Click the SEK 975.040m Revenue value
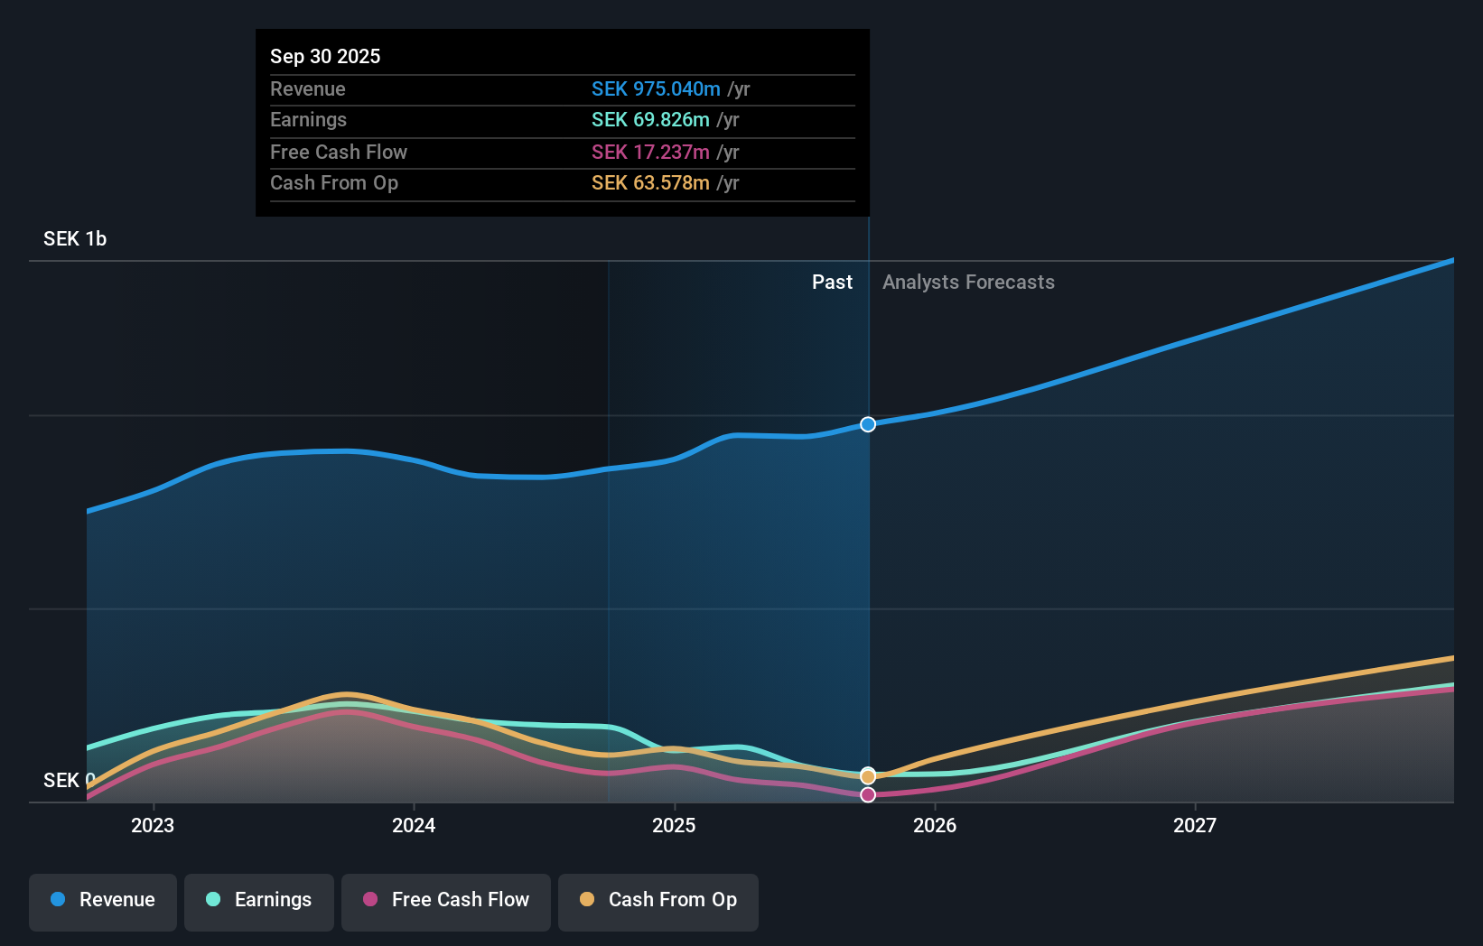 coord(657,89)
